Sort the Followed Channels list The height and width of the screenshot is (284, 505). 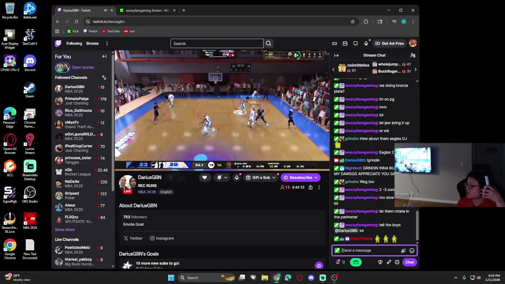pos(104,77)
